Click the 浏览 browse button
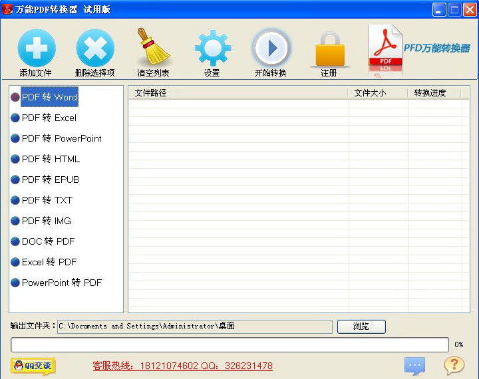This screenshot has height=379, width=479. 361,326
